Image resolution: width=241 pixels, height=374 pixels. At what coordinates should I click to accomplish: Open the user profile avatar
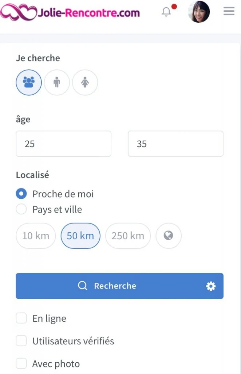(199, 12)
